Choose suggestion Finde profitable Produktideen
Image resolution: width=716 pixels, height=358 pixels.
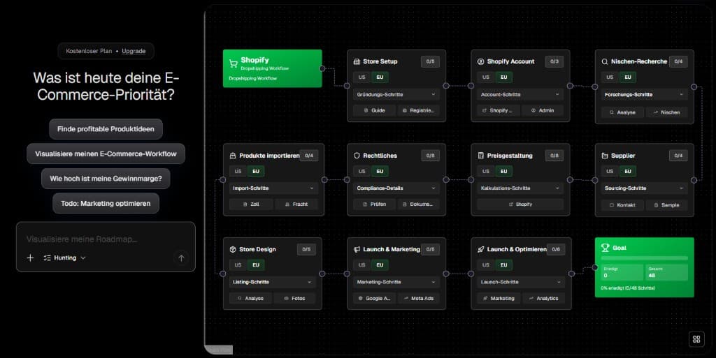(106, 129)
